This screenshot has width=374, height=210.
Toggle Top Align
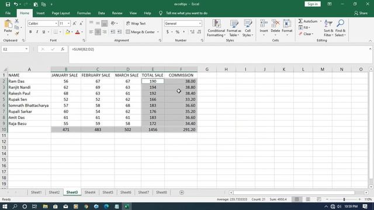pyautogui.click(x=91, y=23)
